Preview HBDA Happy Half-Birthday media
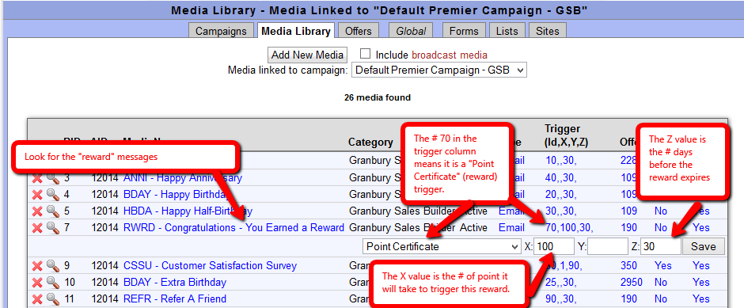Image resolution: width=744 pixels, height=308 pixels. click(52, 211)
